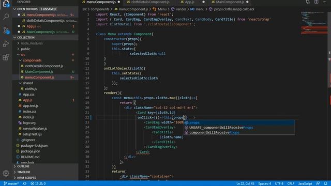Viewport: 331px width, 186px height.
Task: Open the problems count with 13 errors
Action: tap(38, 183)
